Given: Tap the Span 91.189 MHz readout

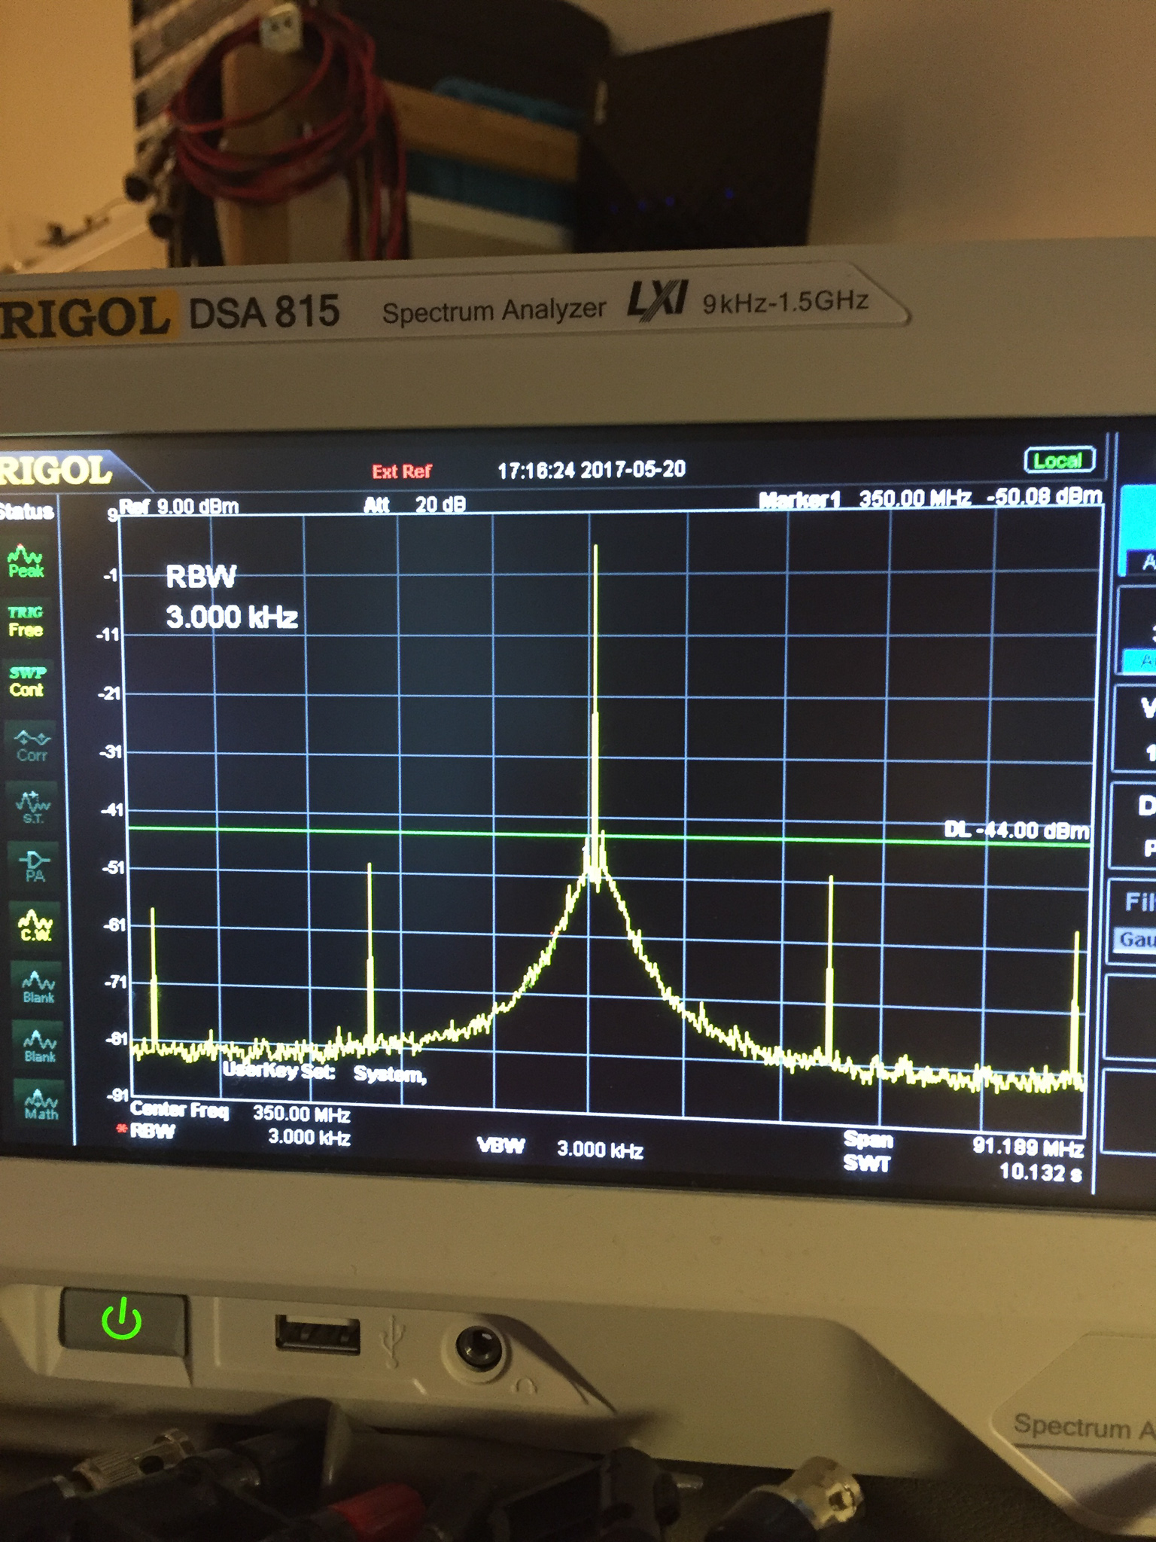Looking at the screenshot, I should tap(963, 1143).
